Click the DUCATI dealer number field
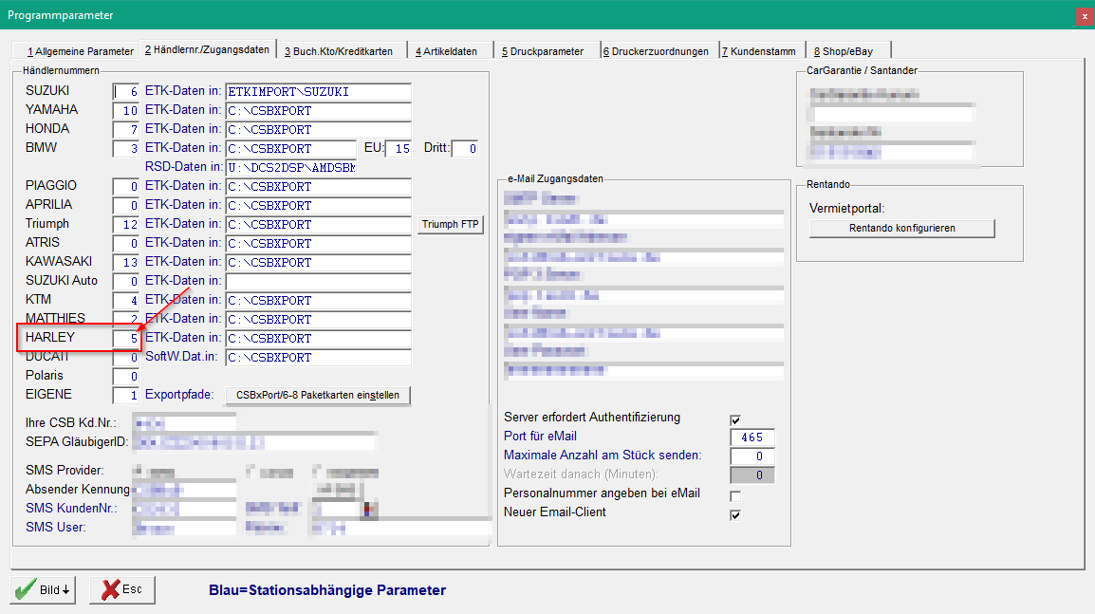 (x=125, y=357)
